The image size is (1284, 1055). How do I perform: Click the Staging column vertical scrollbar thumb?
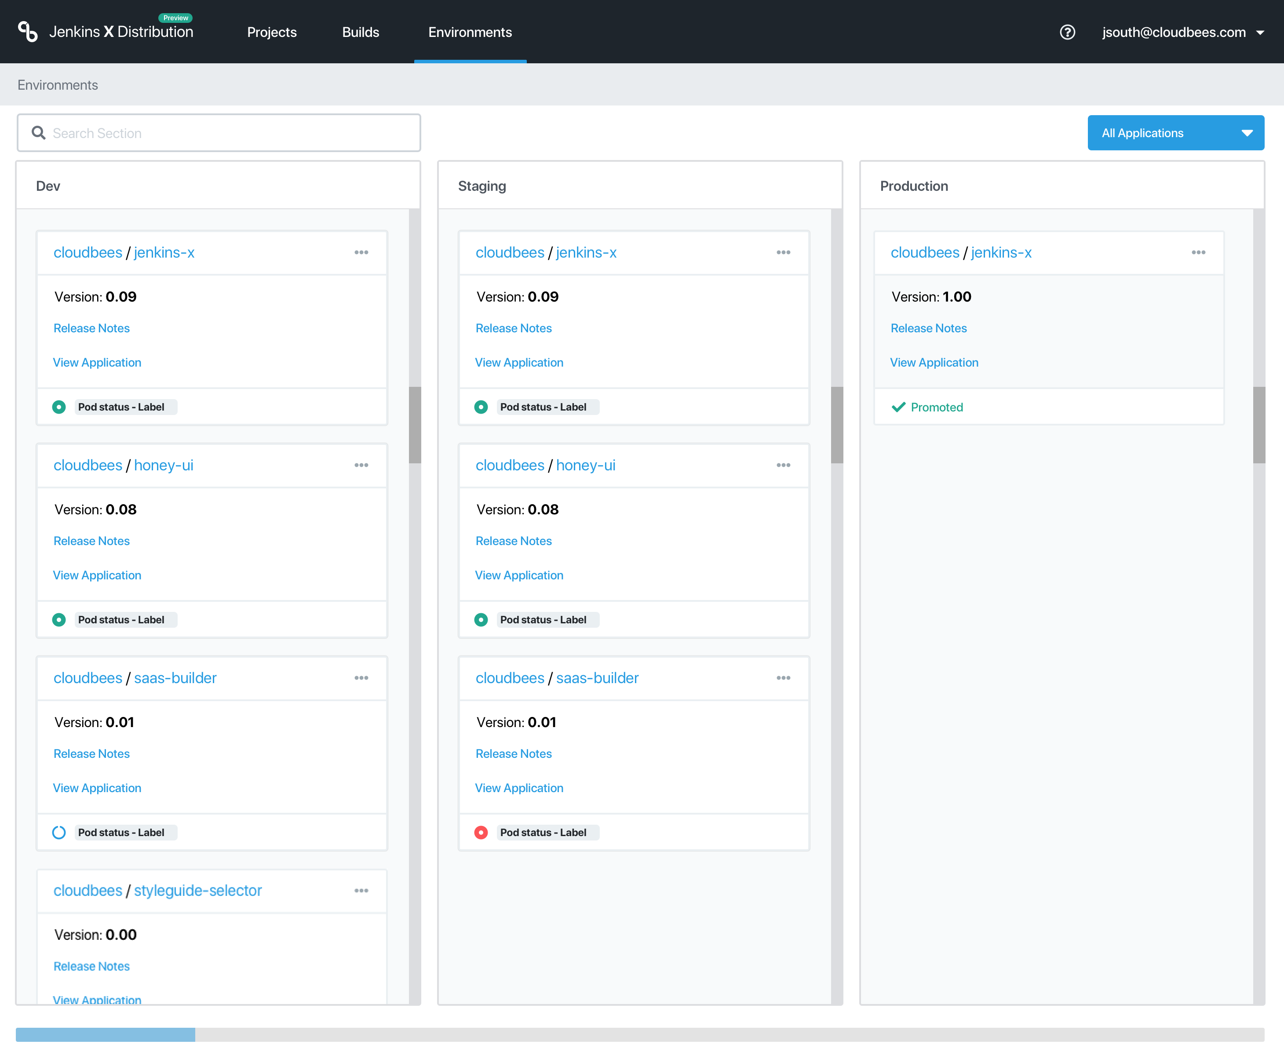click(836, 425)
